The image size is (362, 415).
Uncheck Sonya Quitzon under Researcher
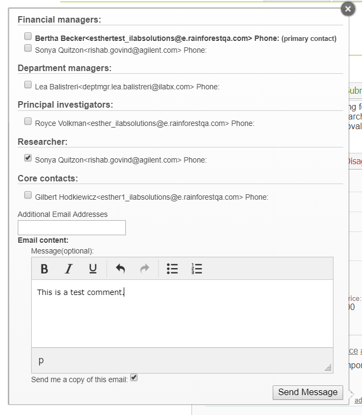tap(28, 158)
